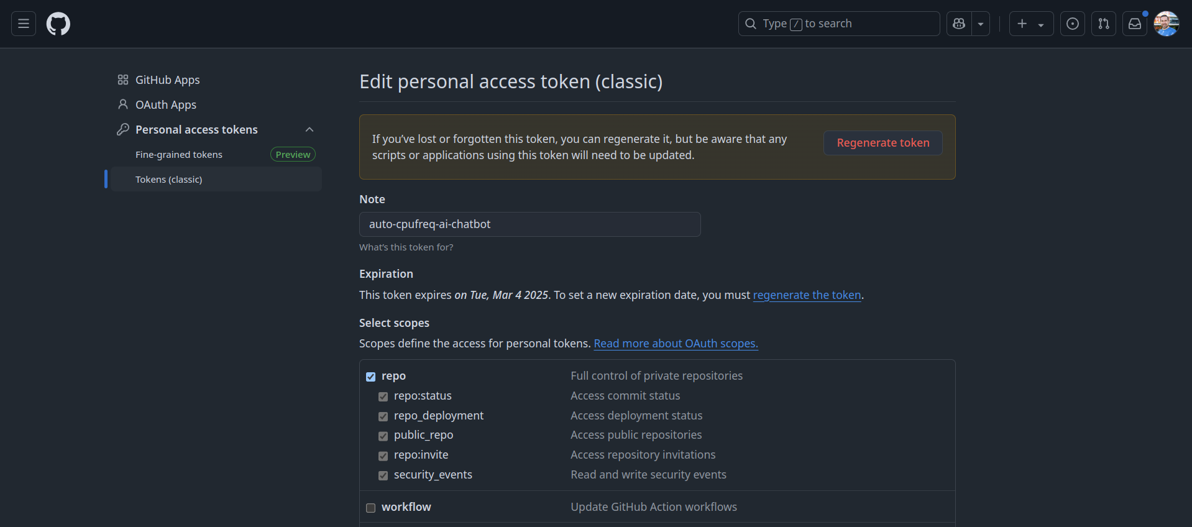Click the 'Full control of private repositories' description
The image size is (1192, 527).
tap(656, 376)
